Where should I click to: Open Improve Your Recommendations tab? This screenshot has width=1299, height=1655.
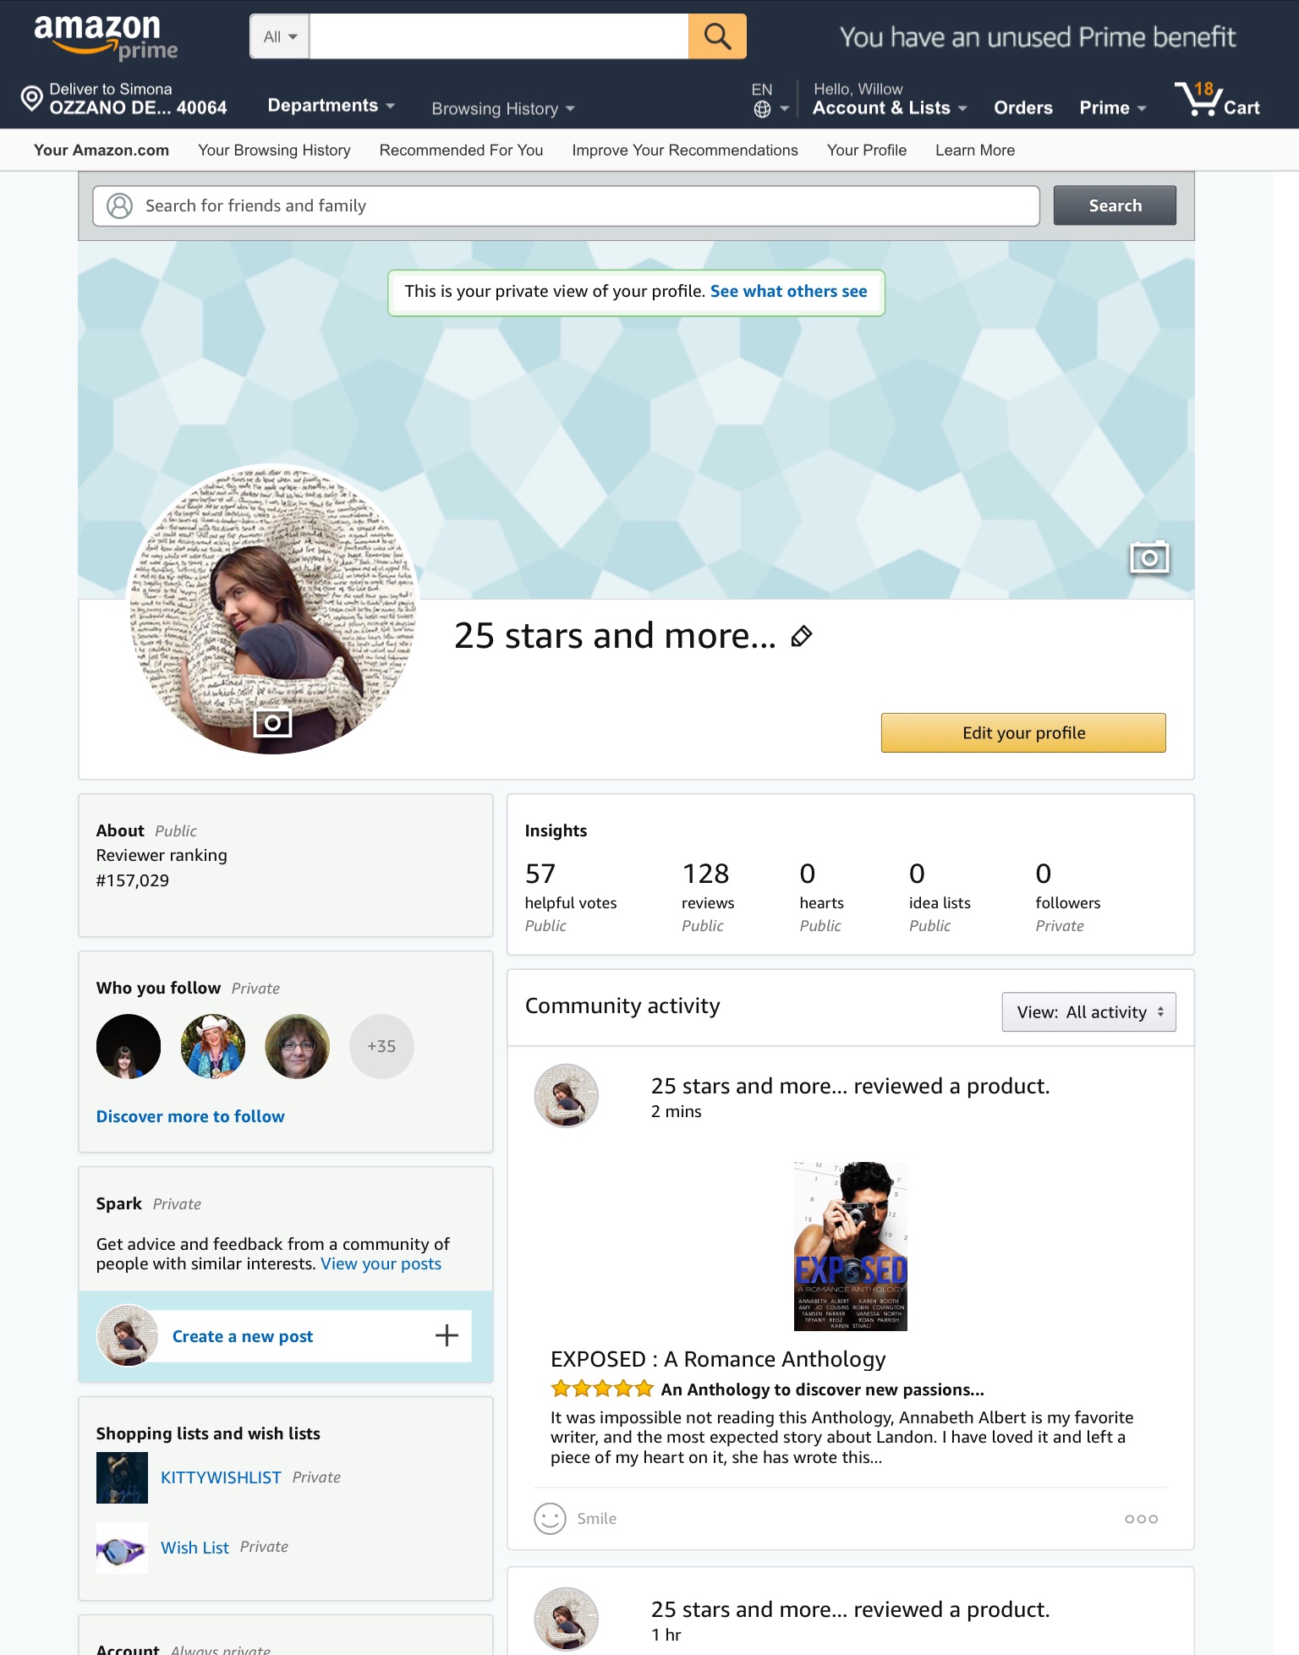tap(685, 150)
